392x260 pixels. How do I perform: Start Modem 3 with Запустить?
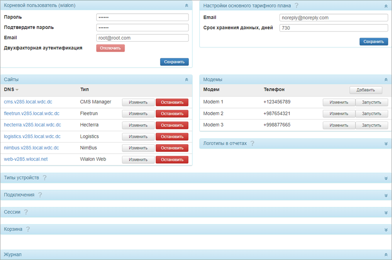372,125
